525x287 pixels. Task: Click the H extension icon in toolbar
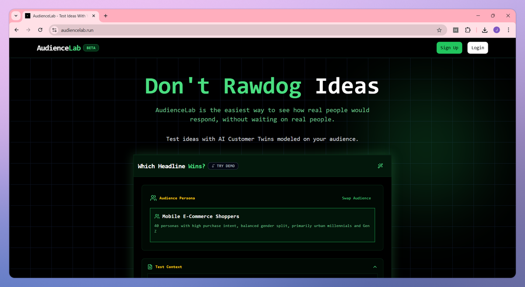[x=455, y=30]
